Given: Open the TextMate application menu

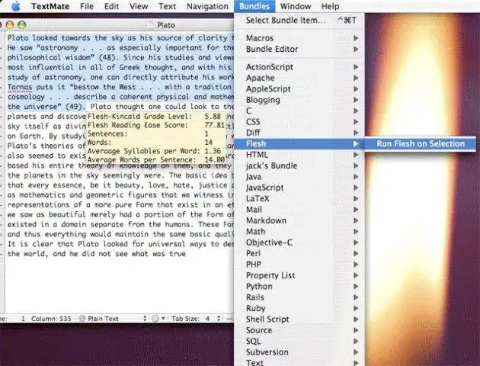Looking at the screenshot, I should tap(50, 6).
